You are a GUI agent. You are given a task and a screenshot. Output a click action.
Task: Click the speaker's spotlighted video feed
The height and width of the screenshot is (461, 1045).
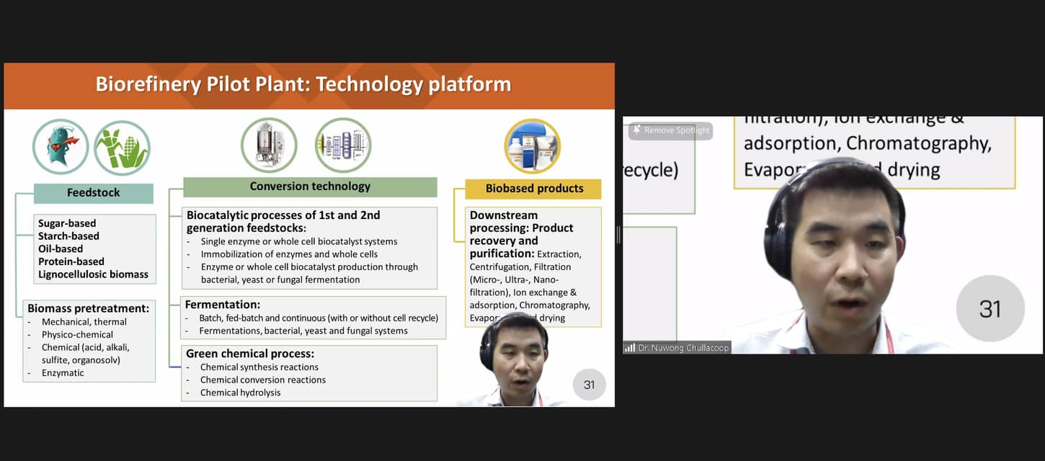tap(832, 235)
